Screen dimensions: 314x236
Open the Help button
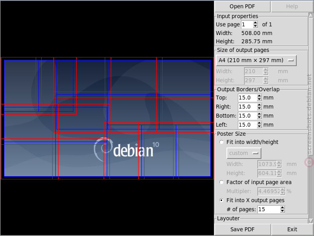tap(292, 6)
